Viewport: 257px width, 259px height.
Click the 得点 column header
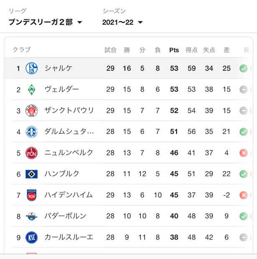coord(191,50)
